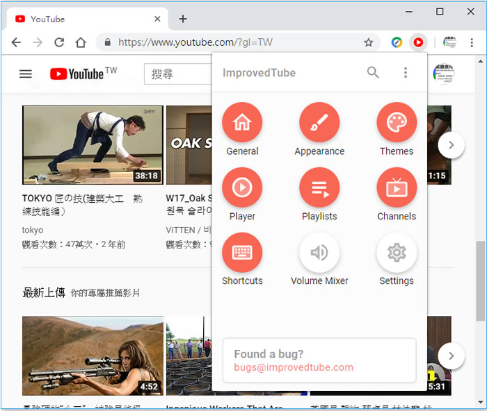Search inside the ImprovedTube popup
The width and height of the screenshot is (487, 411).
(x=374, y=72)
